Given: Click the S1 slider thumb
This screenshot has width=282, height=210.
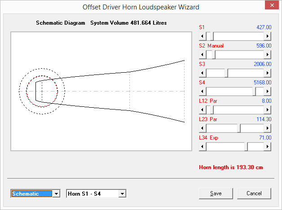Looking at the screenshot, I should (x=212, y=36).
